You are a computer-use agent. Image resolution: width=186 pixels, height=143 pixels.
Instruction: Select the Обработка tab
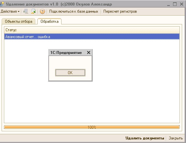point(50,21)
